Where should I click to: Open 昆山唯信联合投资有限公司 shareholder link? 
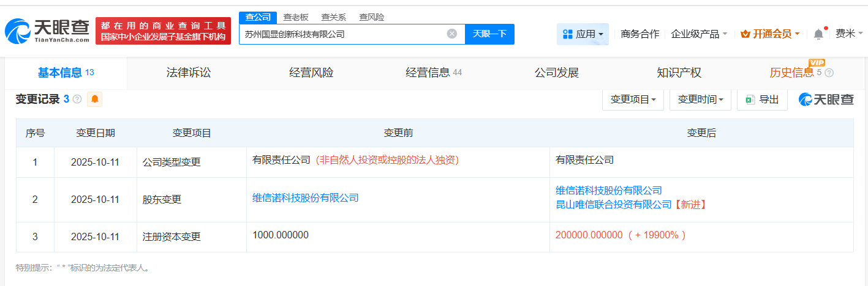614,205
